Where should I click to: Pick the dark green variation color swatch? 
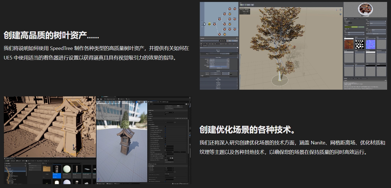point(348,27)
